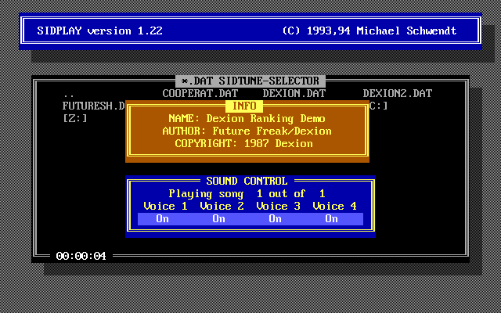This screenshot has height=313, width=501.
Task: Toggle the Voice 1 On state
Action: point(162,219)
